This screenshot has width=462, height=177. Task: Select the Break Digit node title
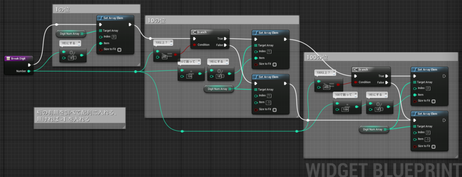coord(18,58)
